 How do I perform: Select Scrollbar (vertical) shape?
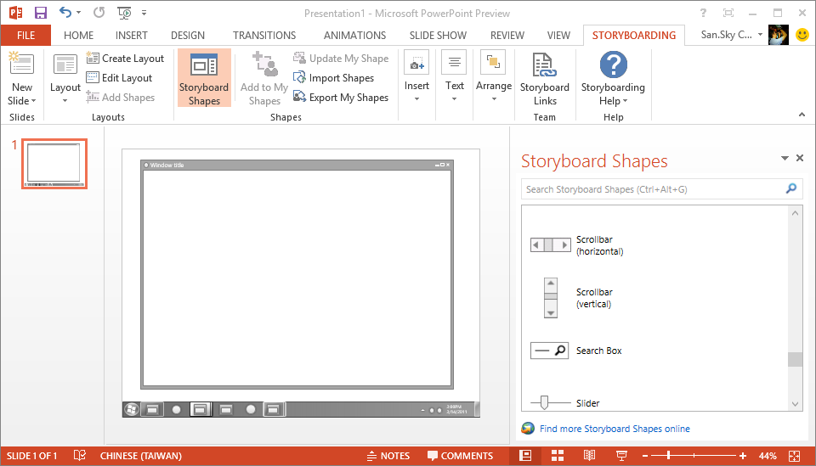(x=578, y=298)
